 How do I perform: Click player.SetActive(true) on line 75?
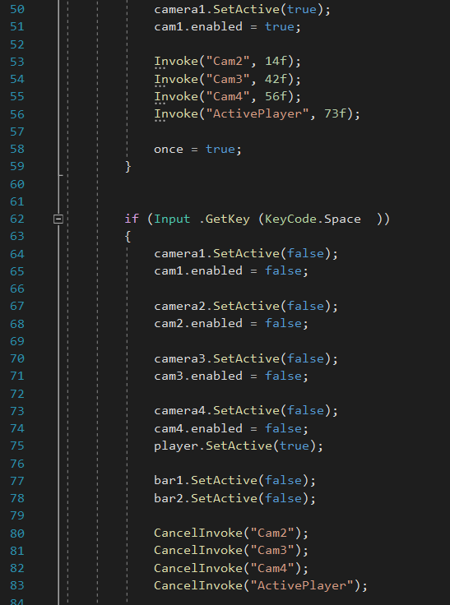tap(239, 446)
